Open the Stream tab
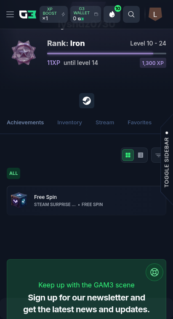The width and height of the screenshot is (173, 319). [x=105, y=123]
